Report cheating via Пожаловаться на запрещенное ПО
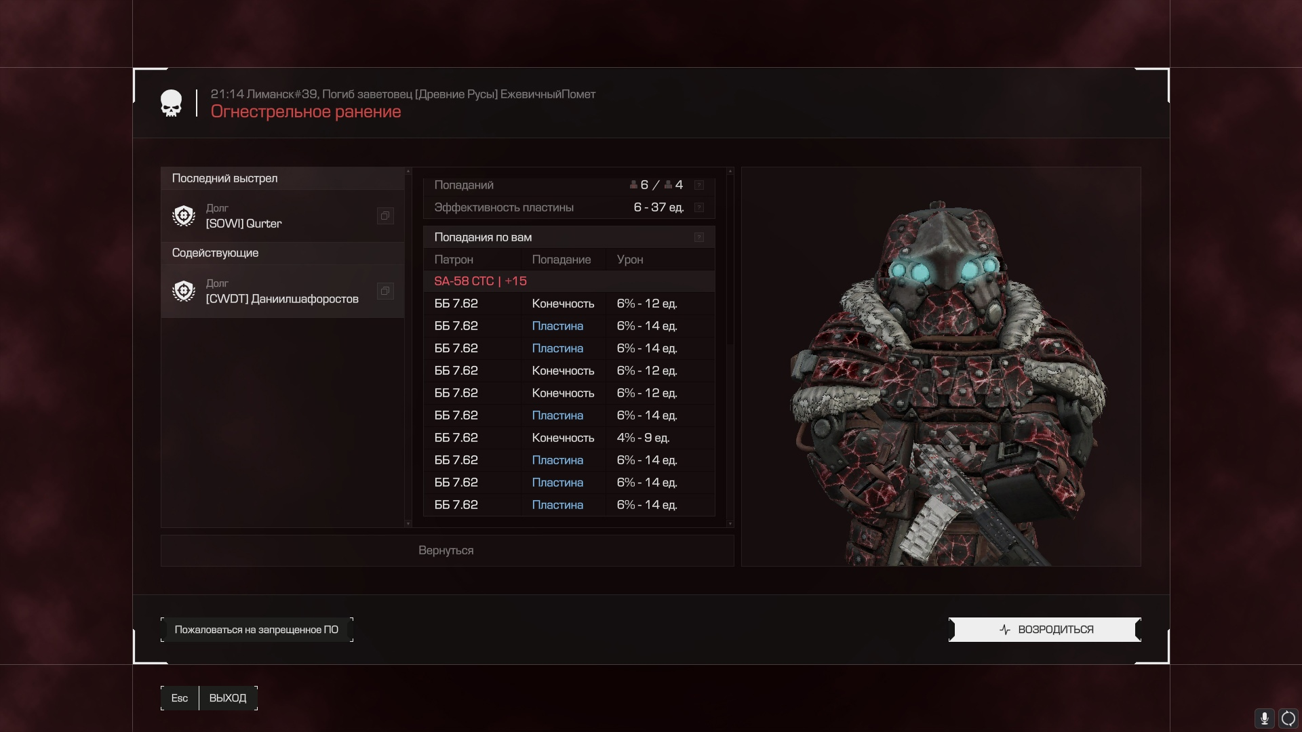 [x=257, y=630]
